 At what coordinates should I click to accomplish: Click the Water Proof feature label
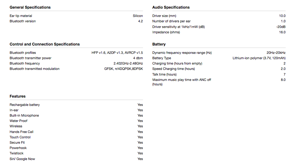pyautogui.click(x=18, y=121)
